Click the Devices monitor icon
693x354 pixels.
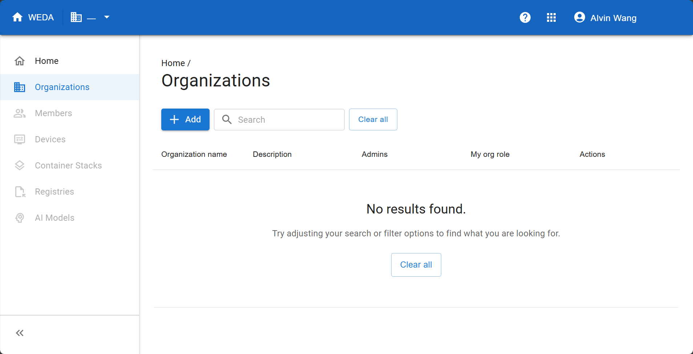coord(20,139)
